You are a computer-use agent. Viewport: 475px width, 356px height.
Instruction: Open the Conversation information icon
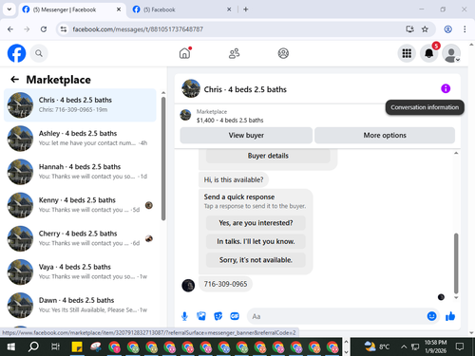[x=446, y=88]
